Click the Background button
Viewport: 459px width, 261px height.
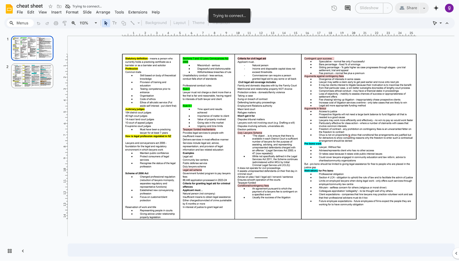tap(156, 23)
